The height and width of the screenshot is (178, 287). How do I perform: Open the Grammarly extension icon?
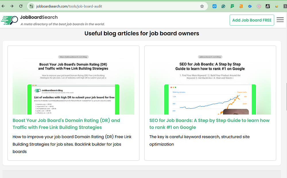pos(223,6)
